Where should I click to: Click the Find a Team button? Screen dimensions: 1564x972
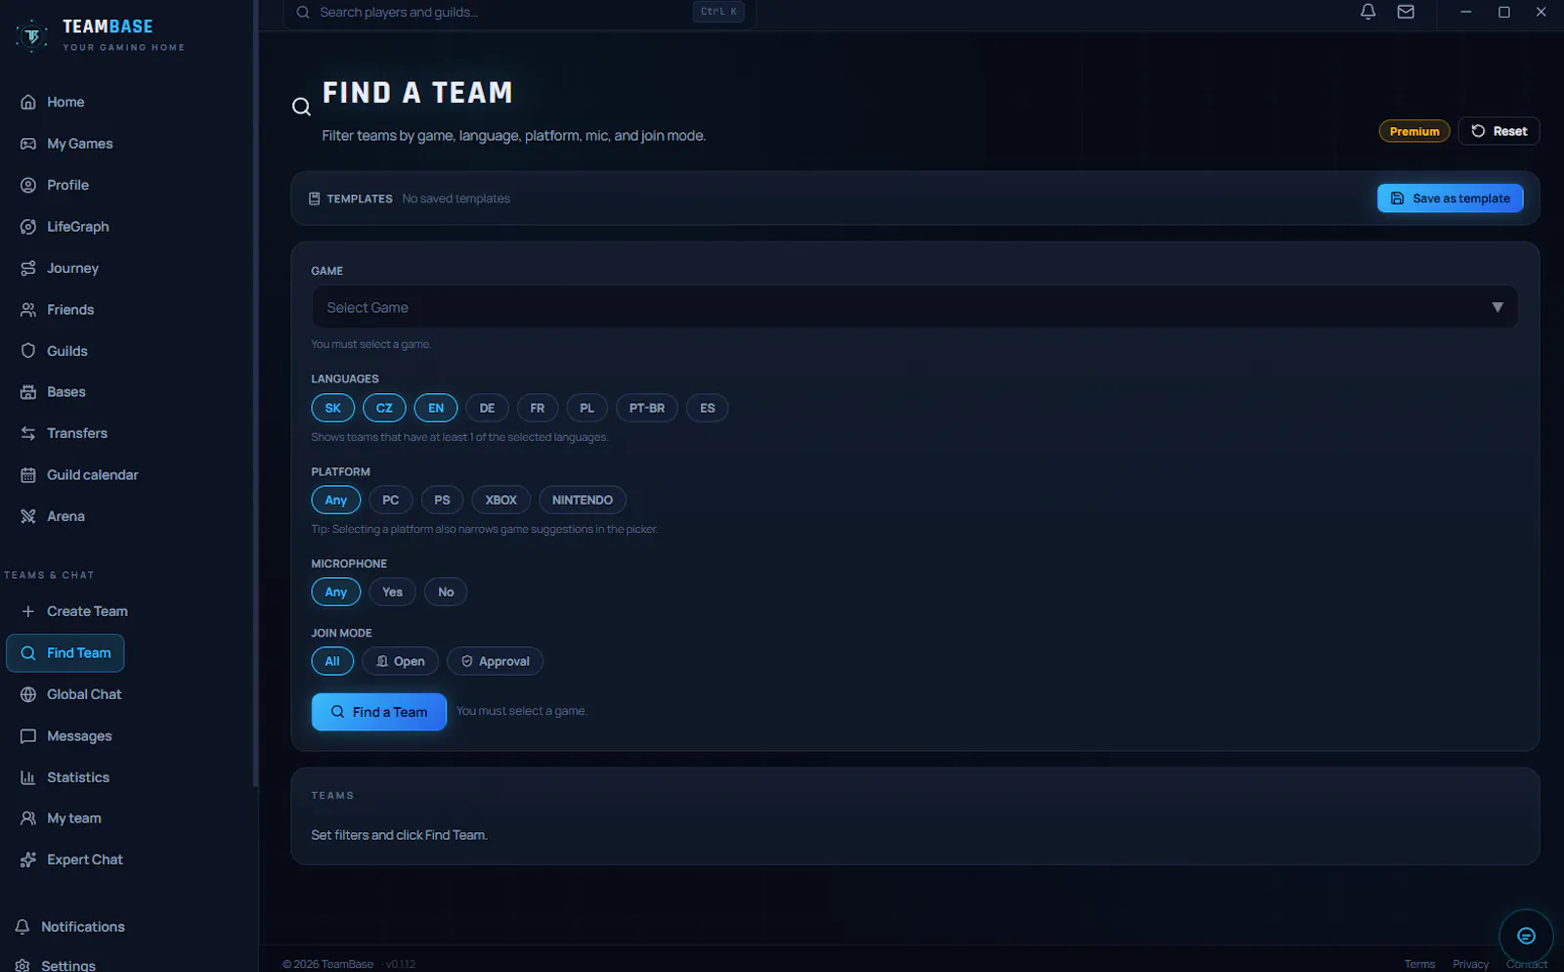click(379, 712)
